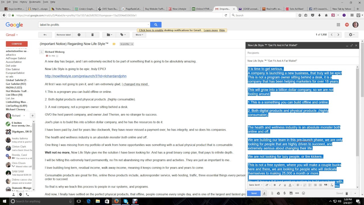Open Firefox downloads arrow icon
Screen dimensions: 364x205
(319, 15)
